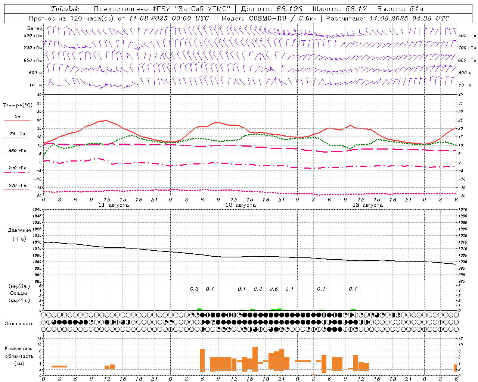Click the 'Долгота: 68.193' longitude value

[x=272, y=9]
